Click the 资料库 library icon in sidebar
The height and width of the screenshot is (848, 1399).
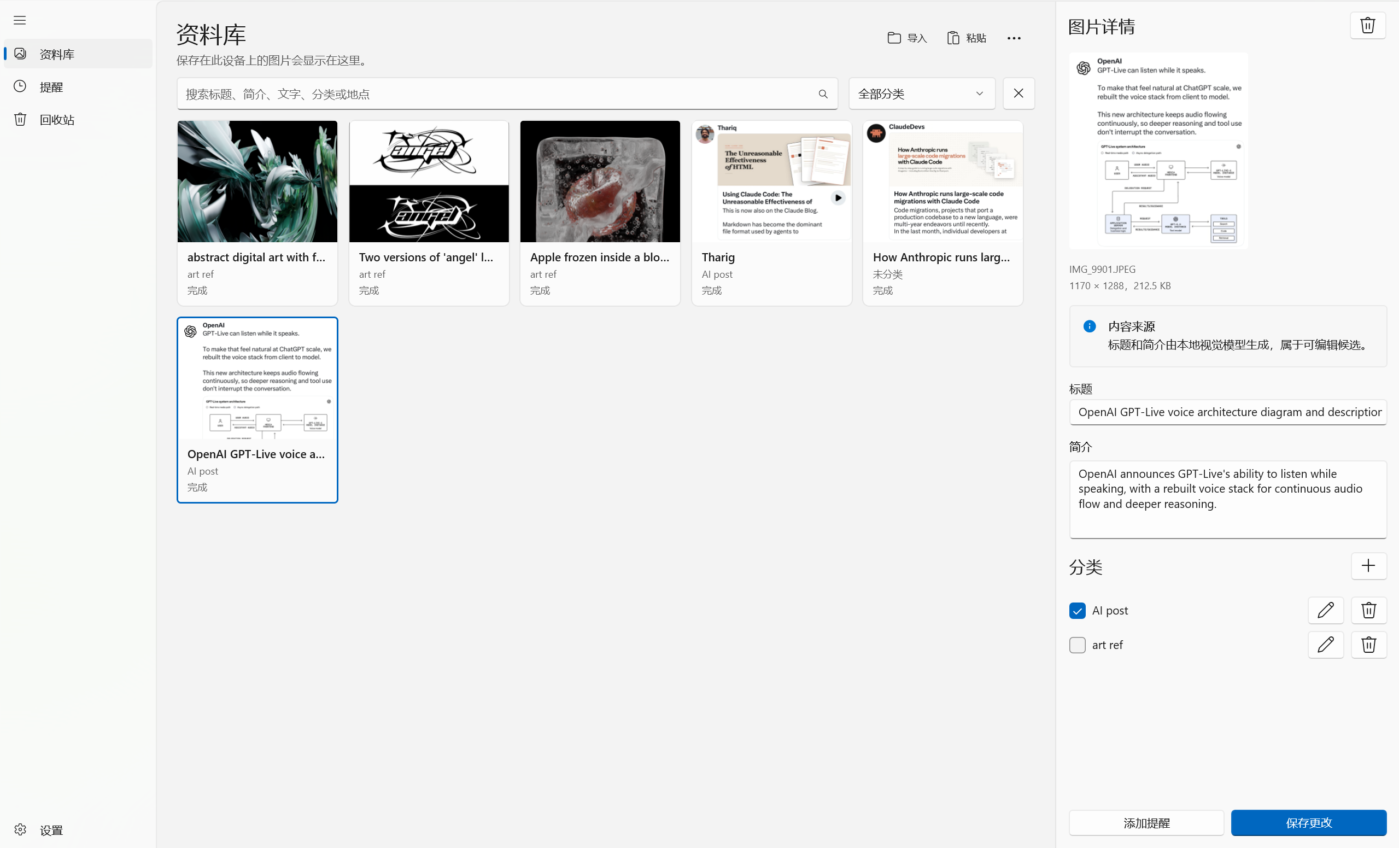pyautogui.click(x=20, y=54)
